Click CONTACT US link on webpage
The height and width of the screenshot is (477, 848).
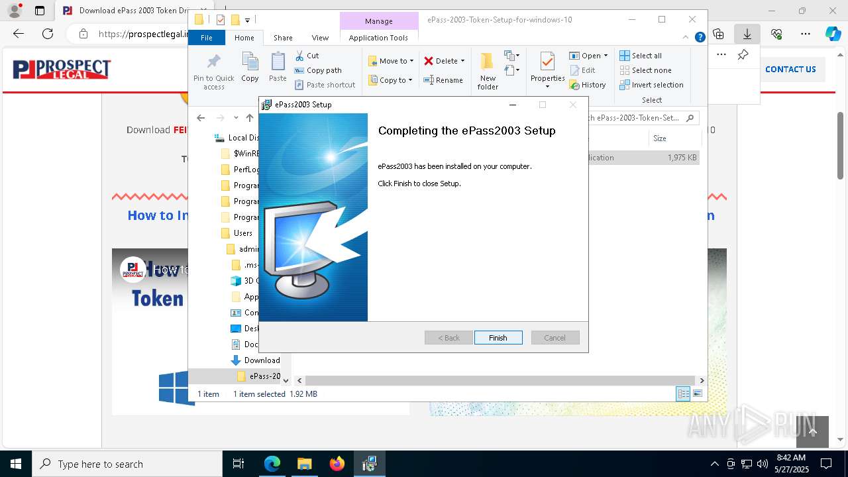click(x=790, y=69)
